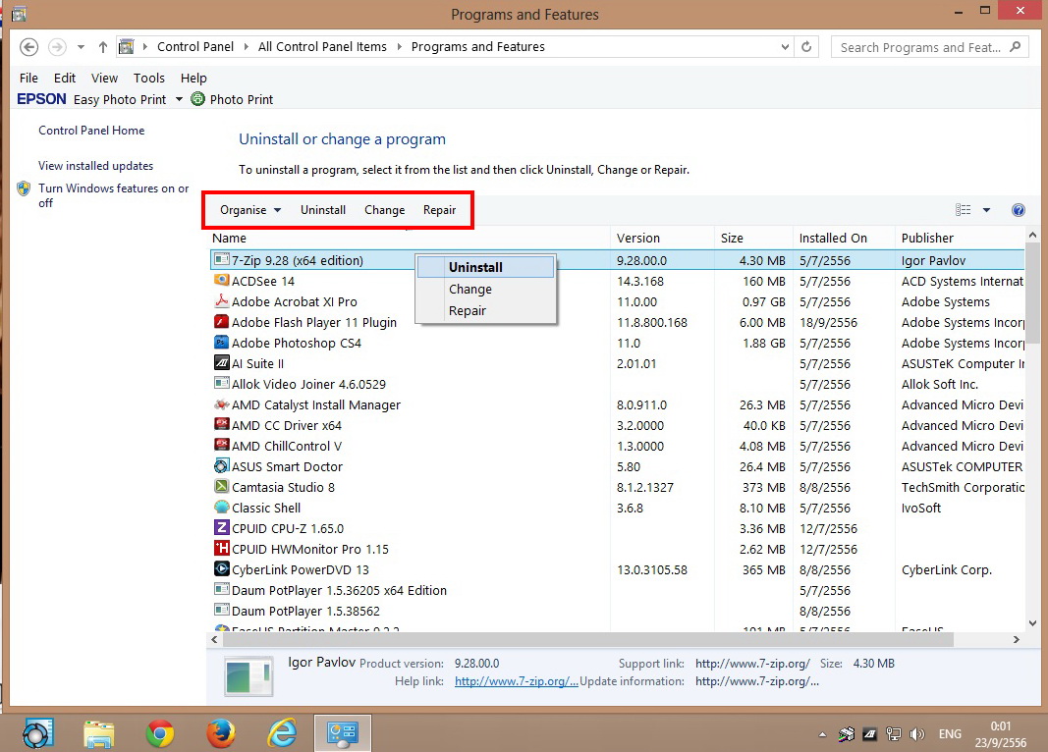Expand the view options dropdown arrow
The width and height of the screenshot is (1048, 752).
coord(986,210)
